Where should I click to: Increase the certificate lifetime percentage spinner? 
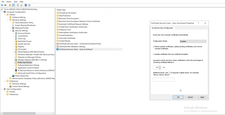click(160, 67)
